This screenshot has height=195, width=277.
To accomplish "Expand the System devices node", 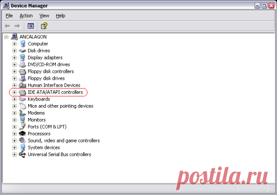I will pyautogui.click(x=14, y=148).
